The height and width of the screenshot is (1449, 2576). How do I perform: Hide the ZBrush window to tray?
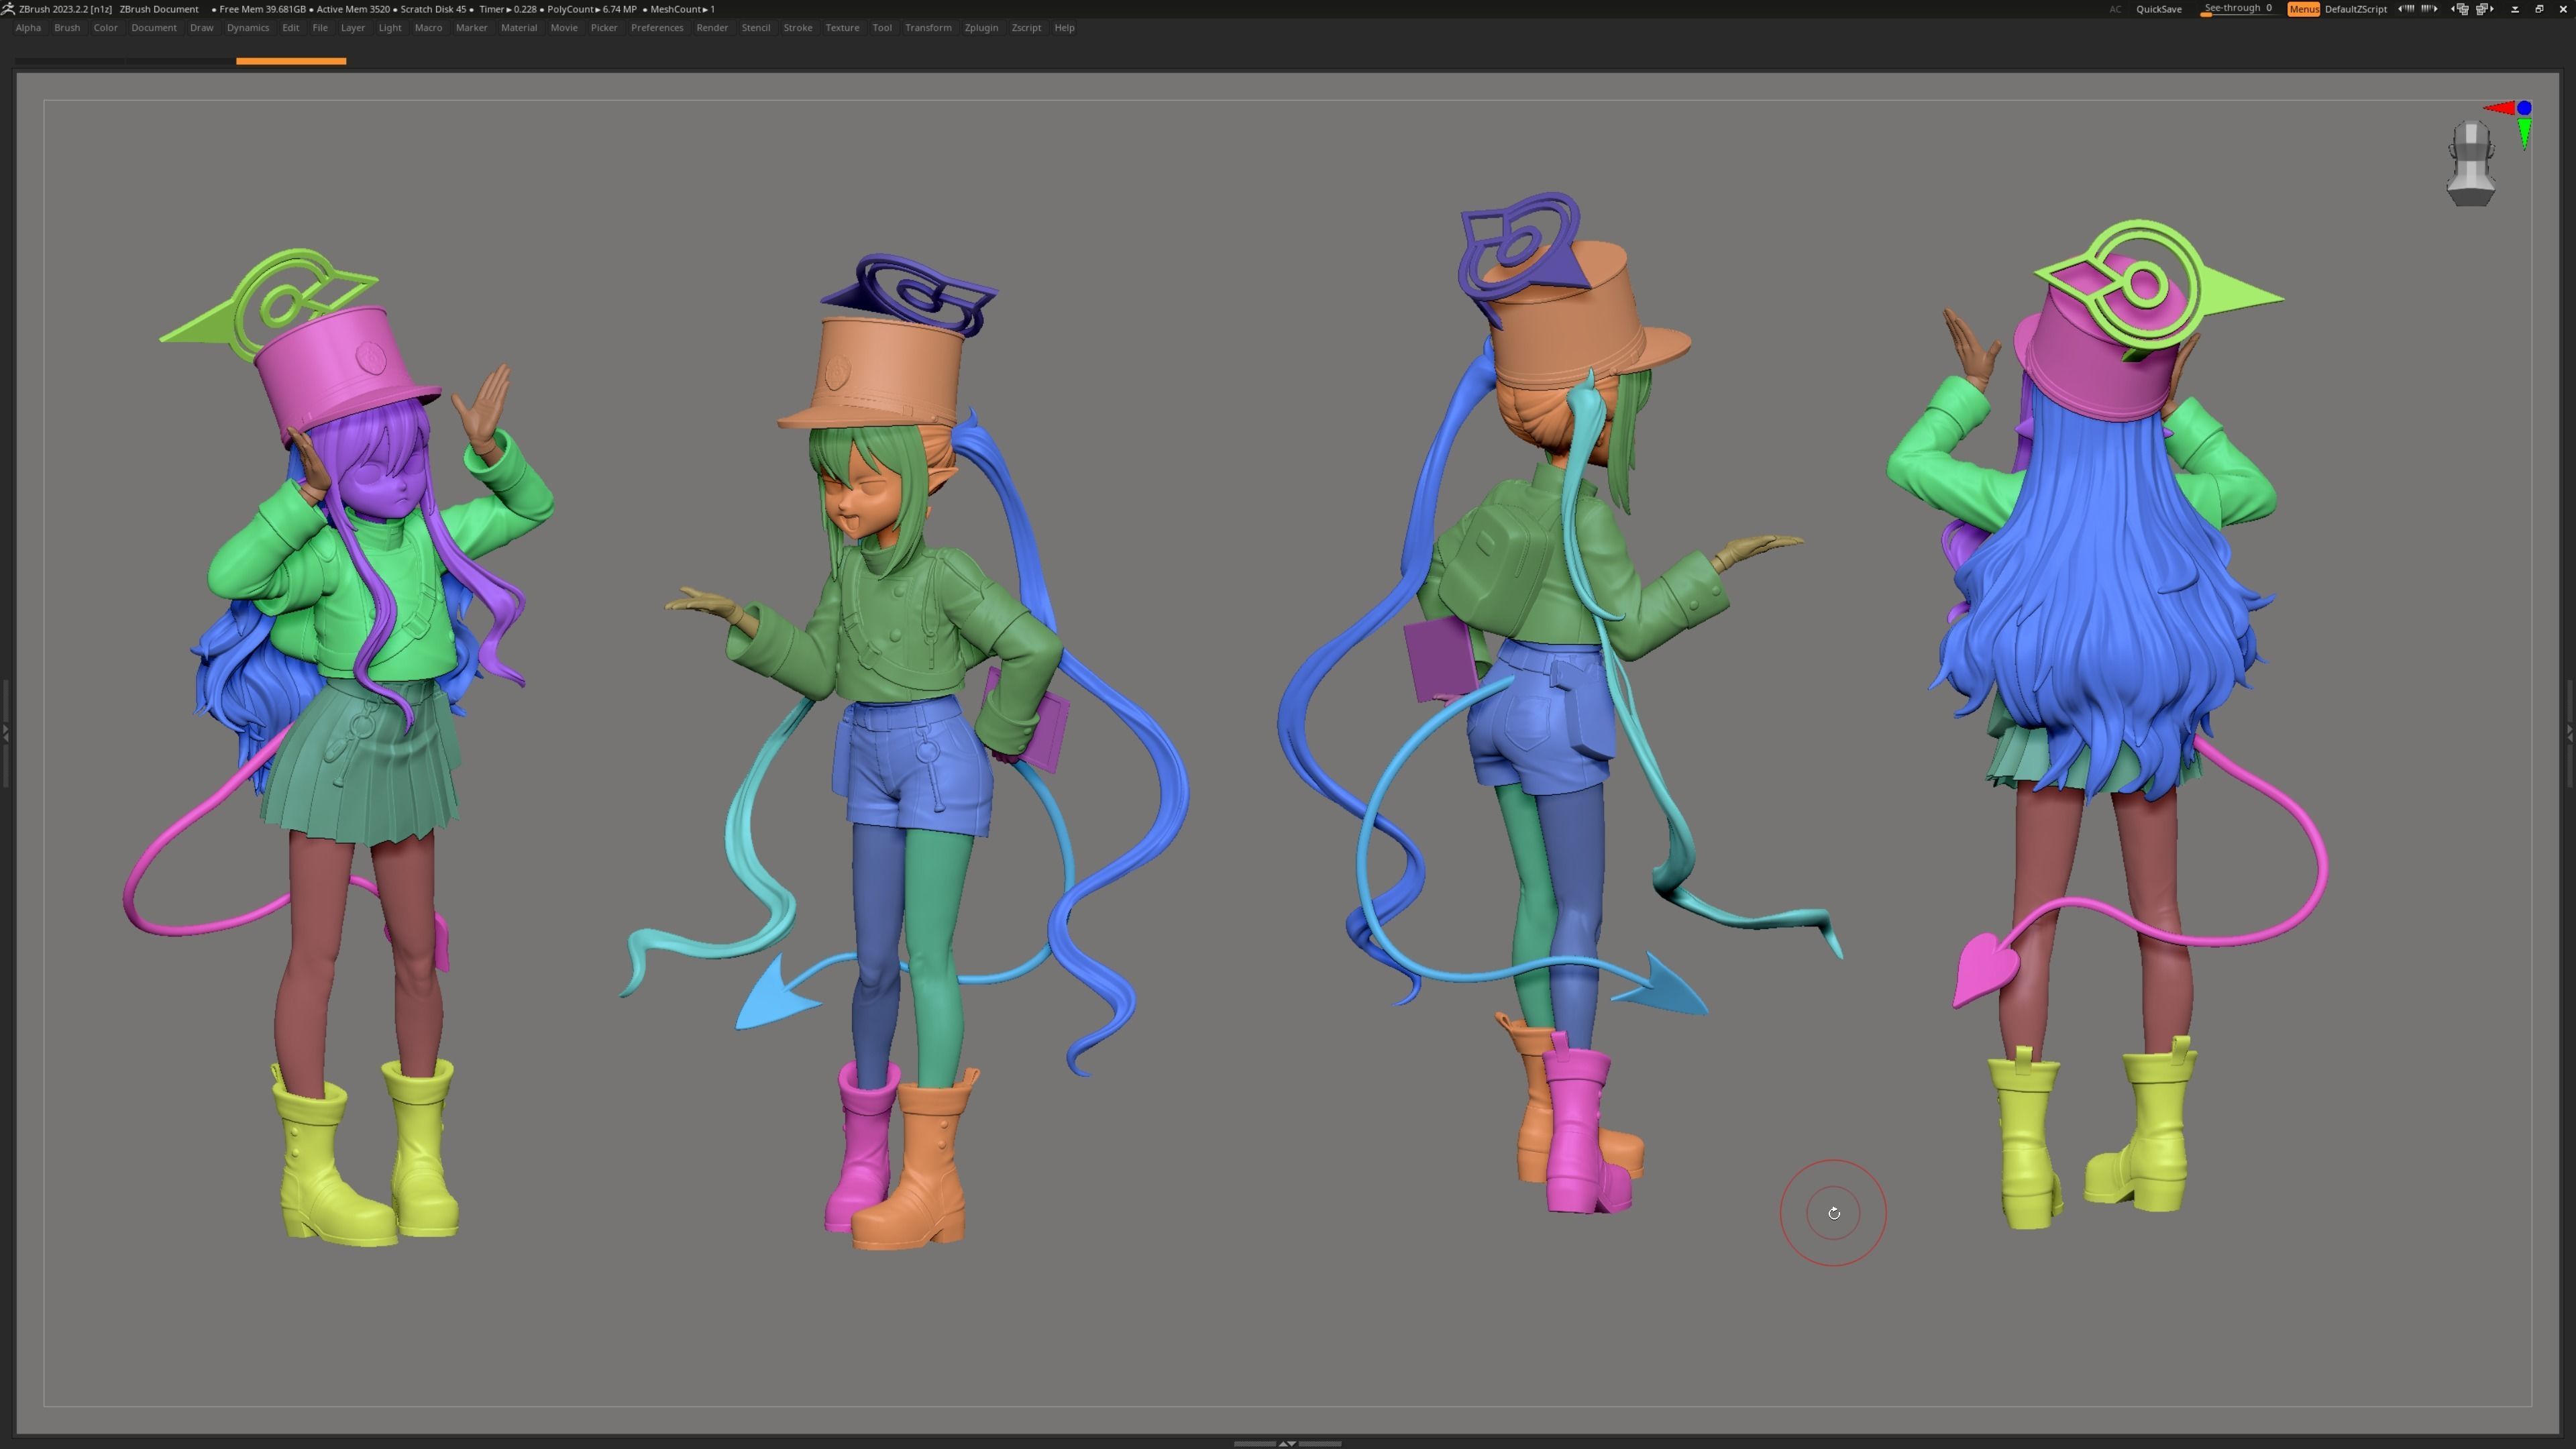[2514, 9]
